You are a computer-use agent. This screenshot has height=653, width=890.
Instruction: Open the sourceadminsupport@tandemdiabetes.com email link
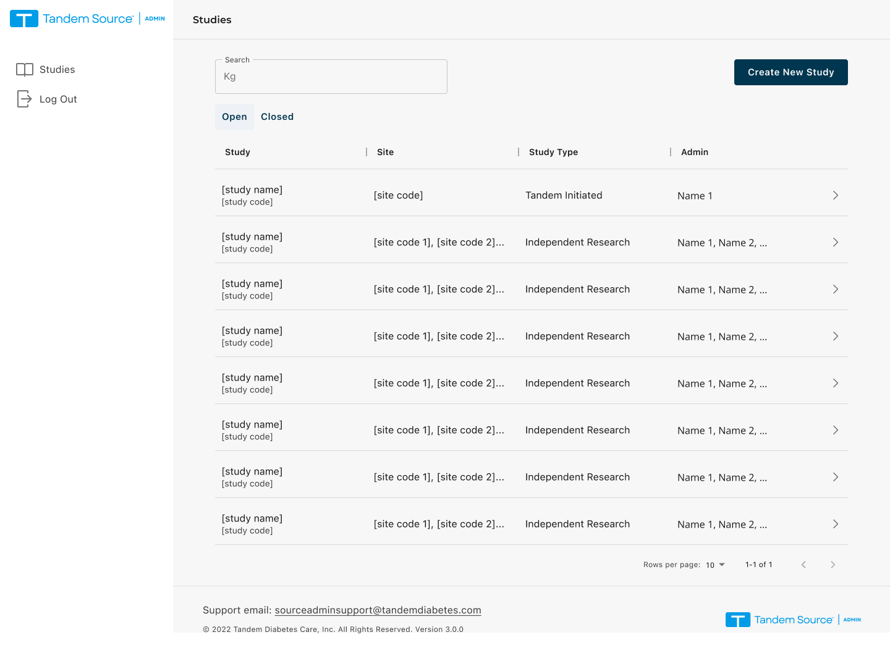pos(378,610)
